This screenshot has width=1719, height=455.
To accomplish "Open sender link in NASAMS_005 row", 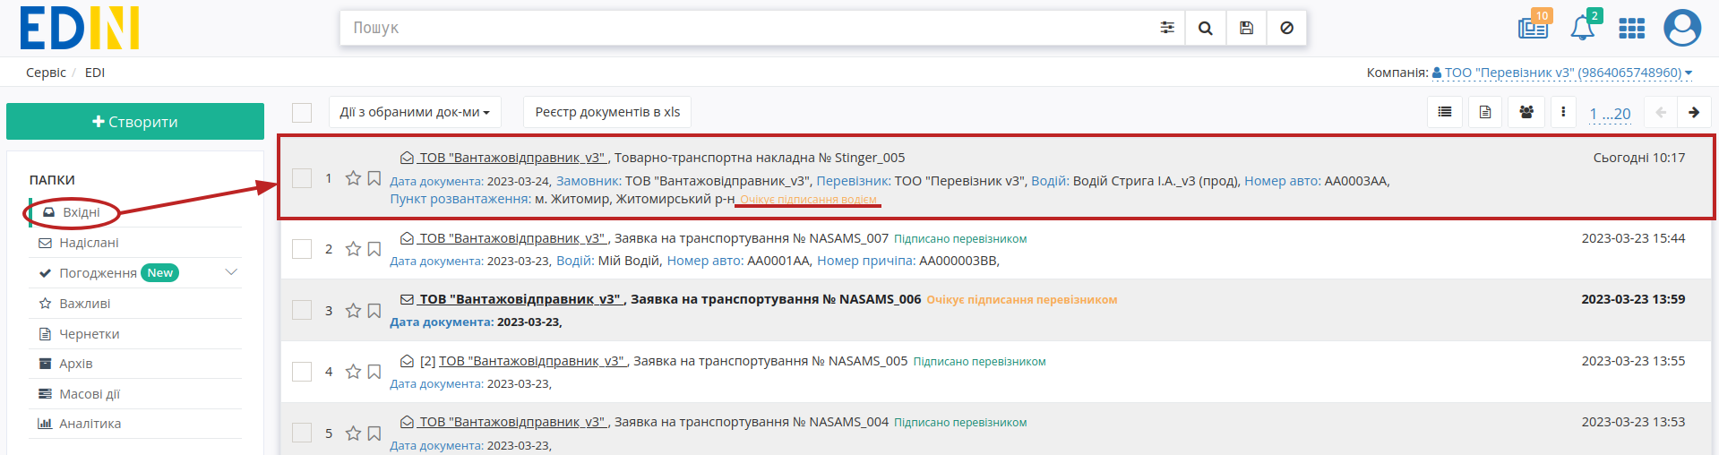I will 532,361.
